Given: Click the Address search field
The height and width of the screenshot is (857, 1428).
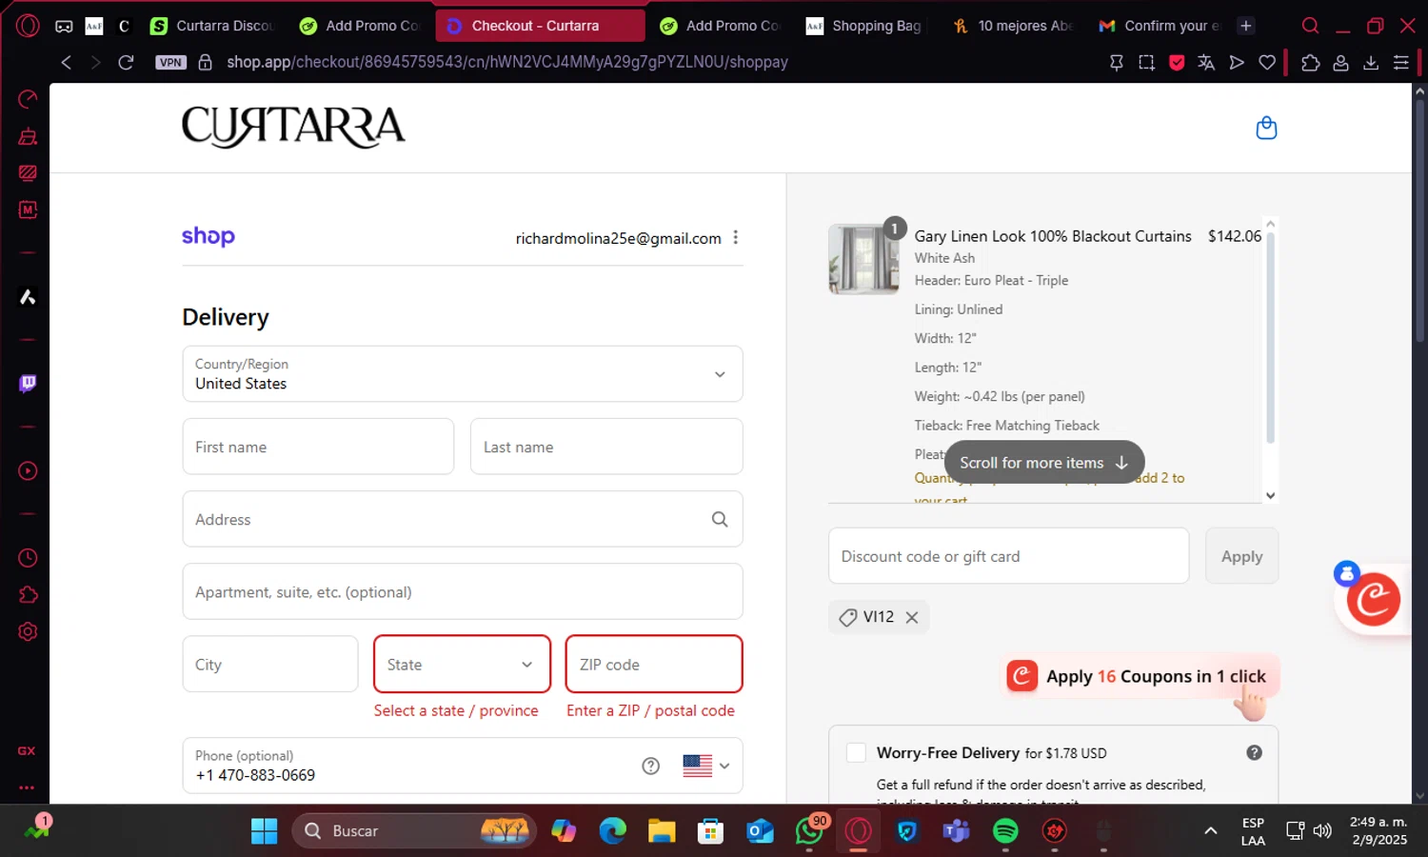Looking at the screenshot, I should pos(463,519).
